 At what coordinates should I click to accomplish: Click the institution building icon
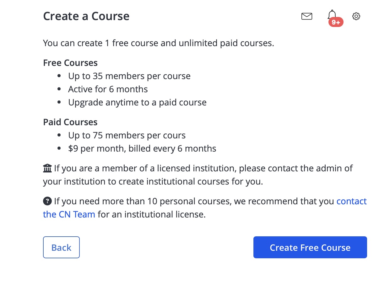(x=47, y=168)
